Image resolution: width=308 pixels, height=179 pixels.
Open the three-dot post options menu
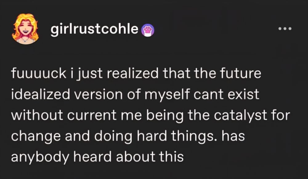tap(285, 29)
